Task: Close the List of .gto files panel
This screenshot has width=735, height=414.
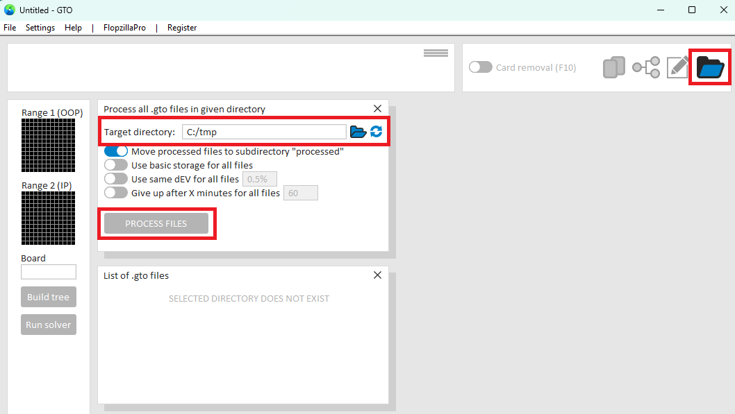Action: (377, 275)
